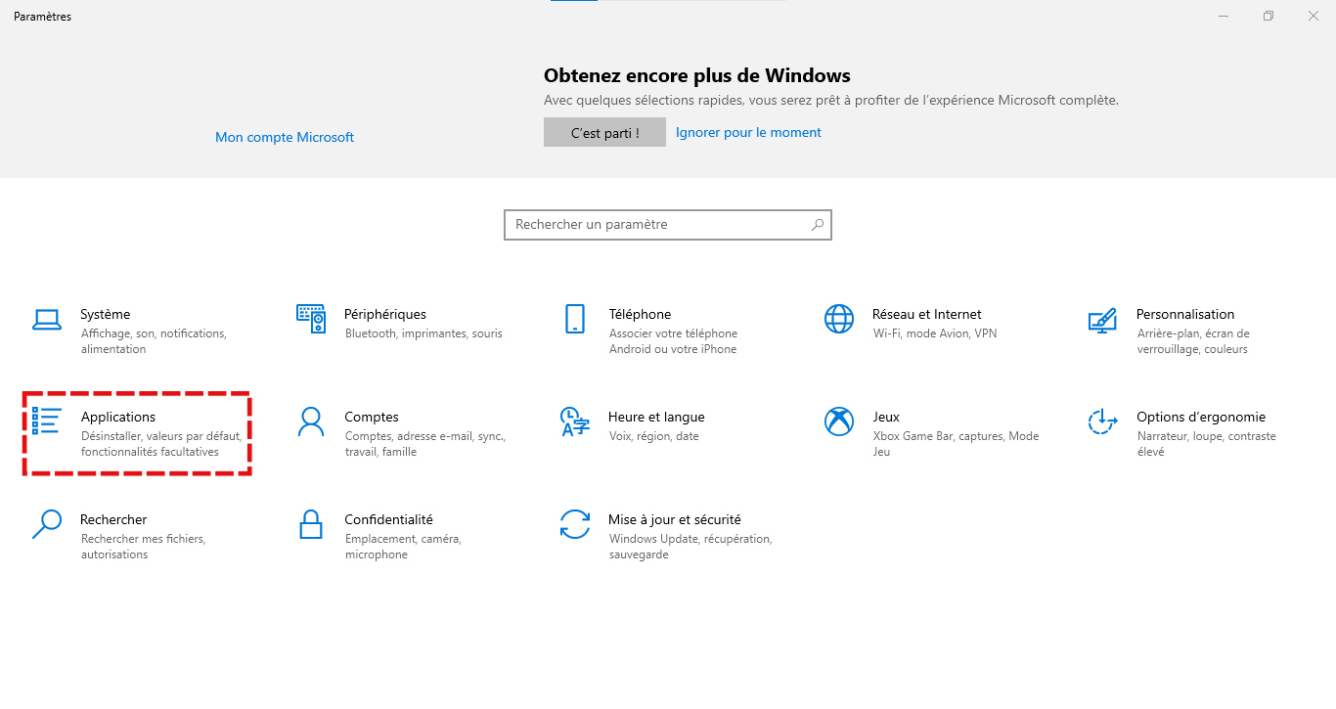This screenshot has height=709, width=1336.
Task: Click the Rechercher magnifying glass icon
Action: pos(46,524)
